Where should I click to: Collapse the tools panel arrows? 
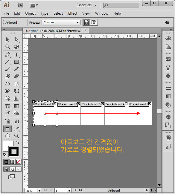click(4, 30)
